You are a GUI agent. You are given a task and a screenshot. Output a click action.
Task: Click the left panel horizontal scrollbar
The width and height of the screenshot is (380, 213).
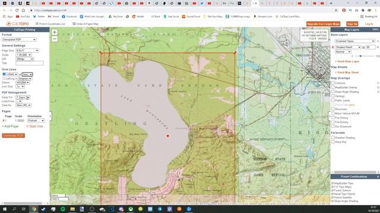pos(23,204)
